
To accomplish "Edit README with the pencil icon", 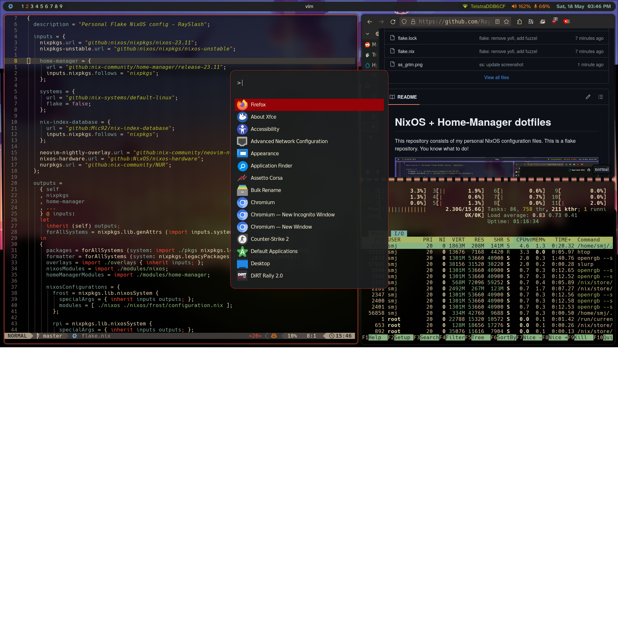I will coord(588,97).
